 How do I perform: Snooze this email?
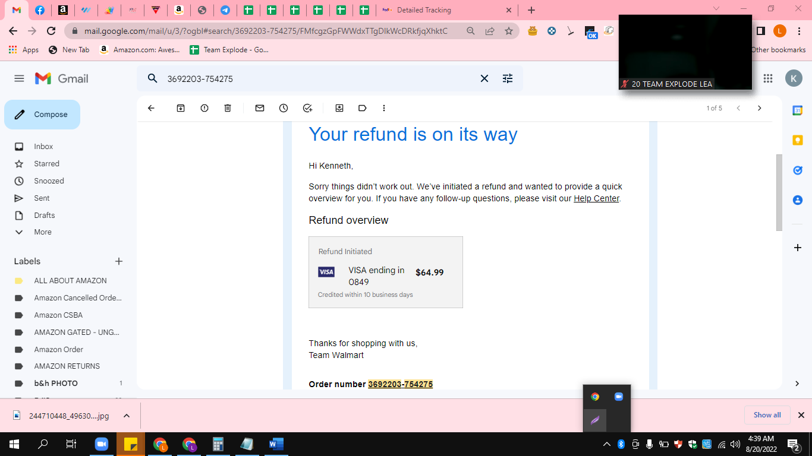tap(284, 108)
